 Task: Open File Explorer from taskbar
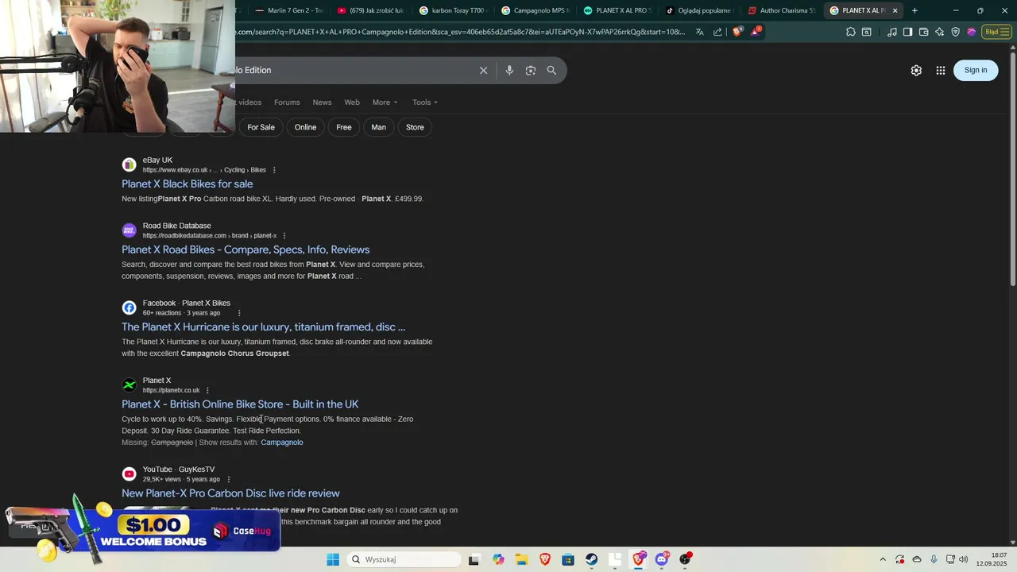click(521, 559)
